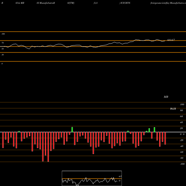
Task: Click the -9 label in mini chart
Action: click(119, 181)
